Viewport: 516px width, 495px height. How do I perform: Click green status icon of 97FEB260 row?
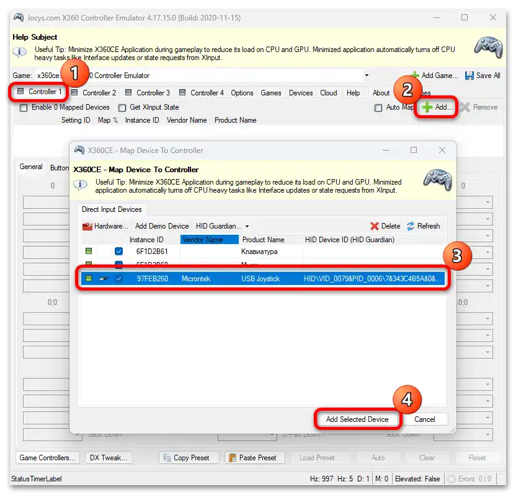point(89,278)
